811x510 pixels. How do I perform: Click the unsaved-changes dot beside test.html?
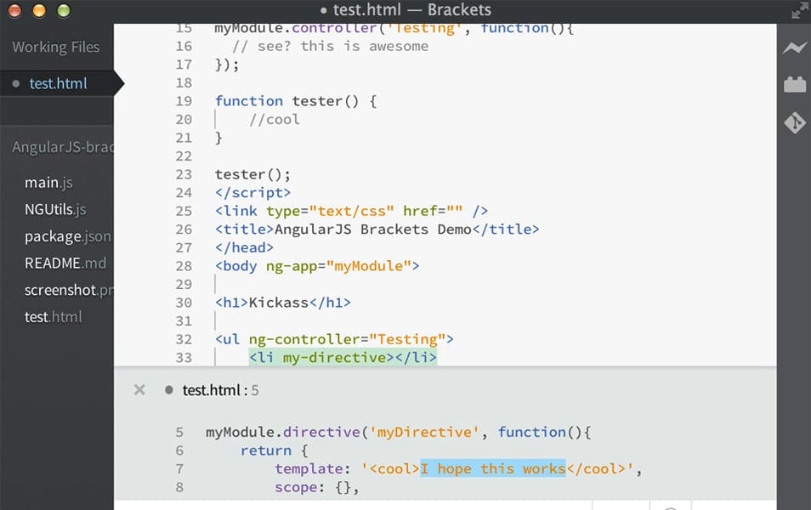coord(15,83)
